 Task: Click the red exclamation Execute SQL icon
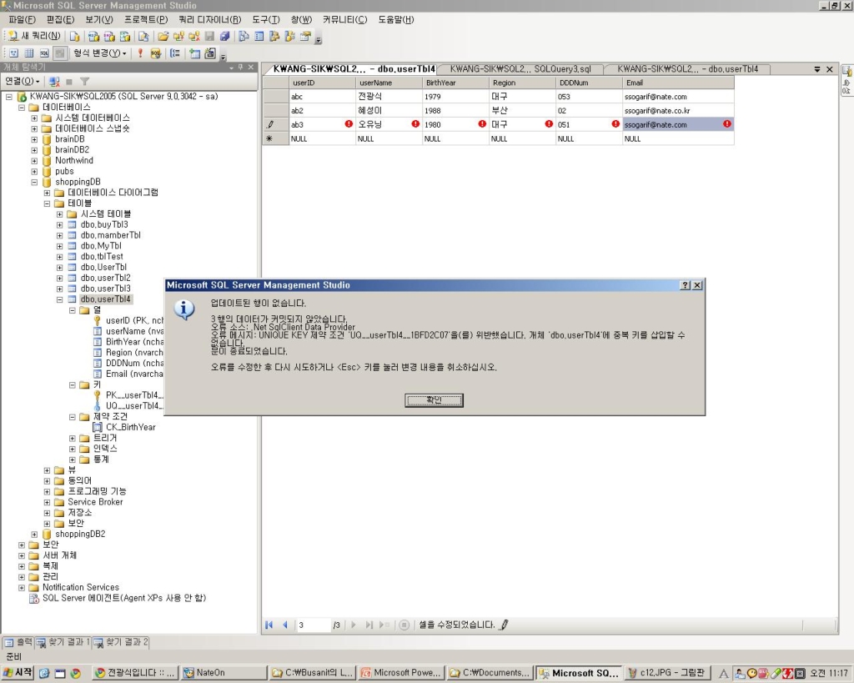(140, 53)
